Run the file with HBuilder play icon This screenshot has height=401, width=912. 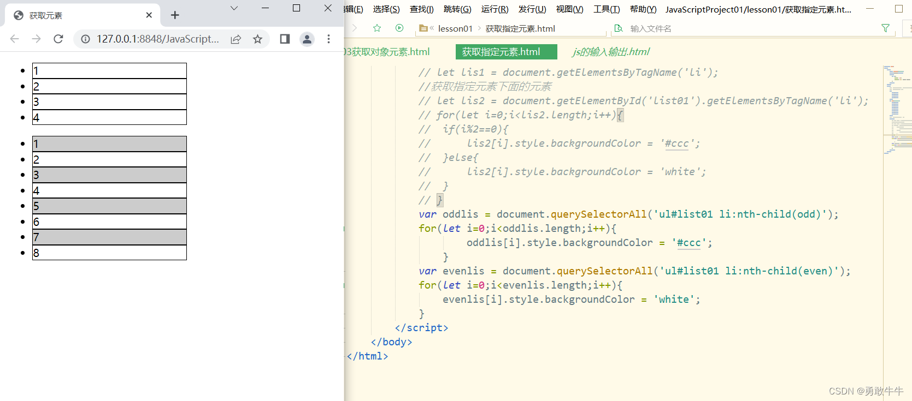[399, 28]
